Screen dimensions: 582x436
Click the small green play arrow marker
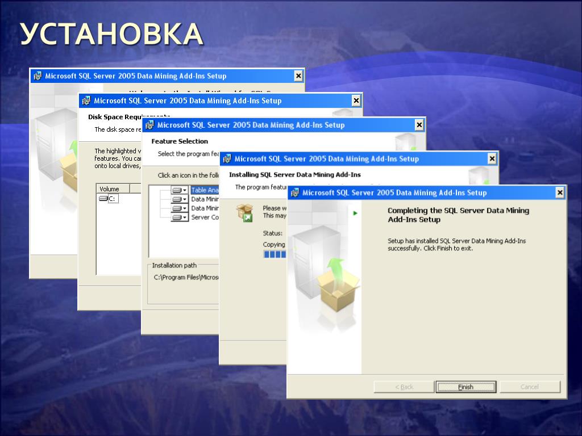tap(355, 213)
